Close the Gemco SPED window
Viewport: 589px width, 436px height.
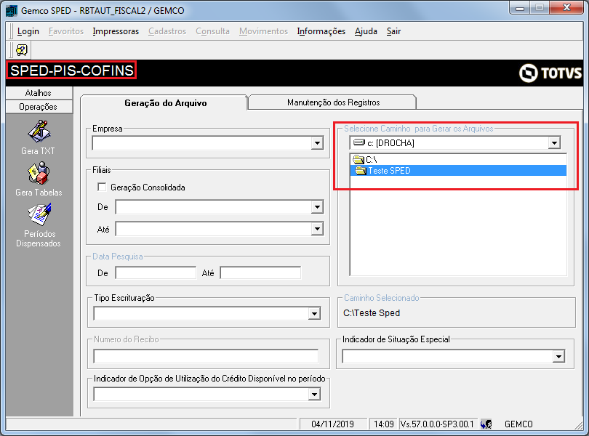click(567, 8)
